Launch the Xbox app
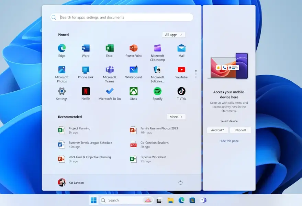The image size is (302, 206). (x=133, y=94)
